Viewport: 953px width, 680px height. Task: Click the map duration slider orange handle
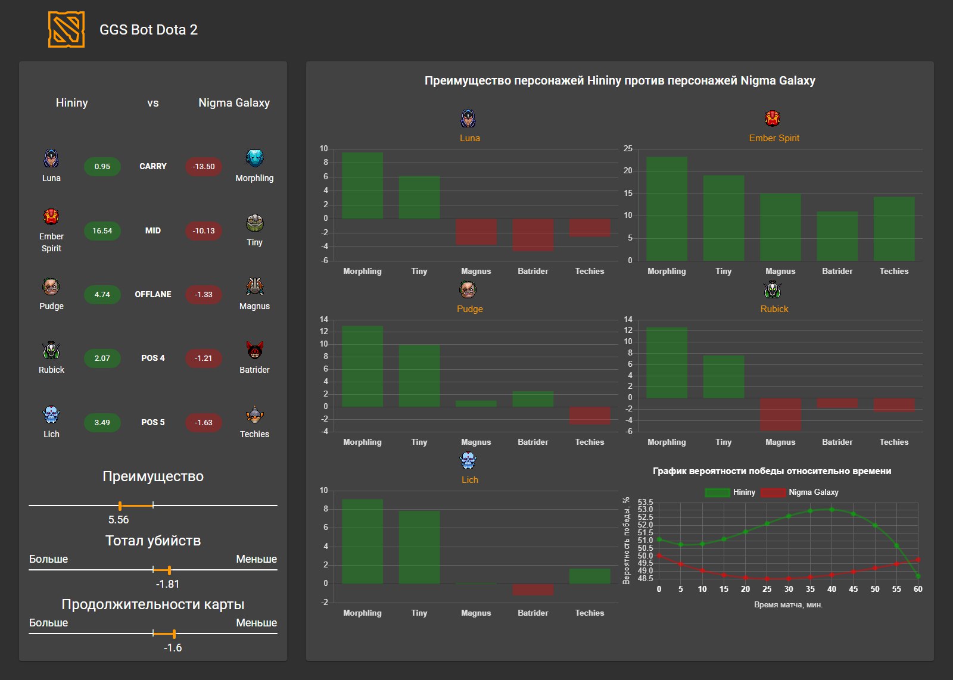click(174, 634)
